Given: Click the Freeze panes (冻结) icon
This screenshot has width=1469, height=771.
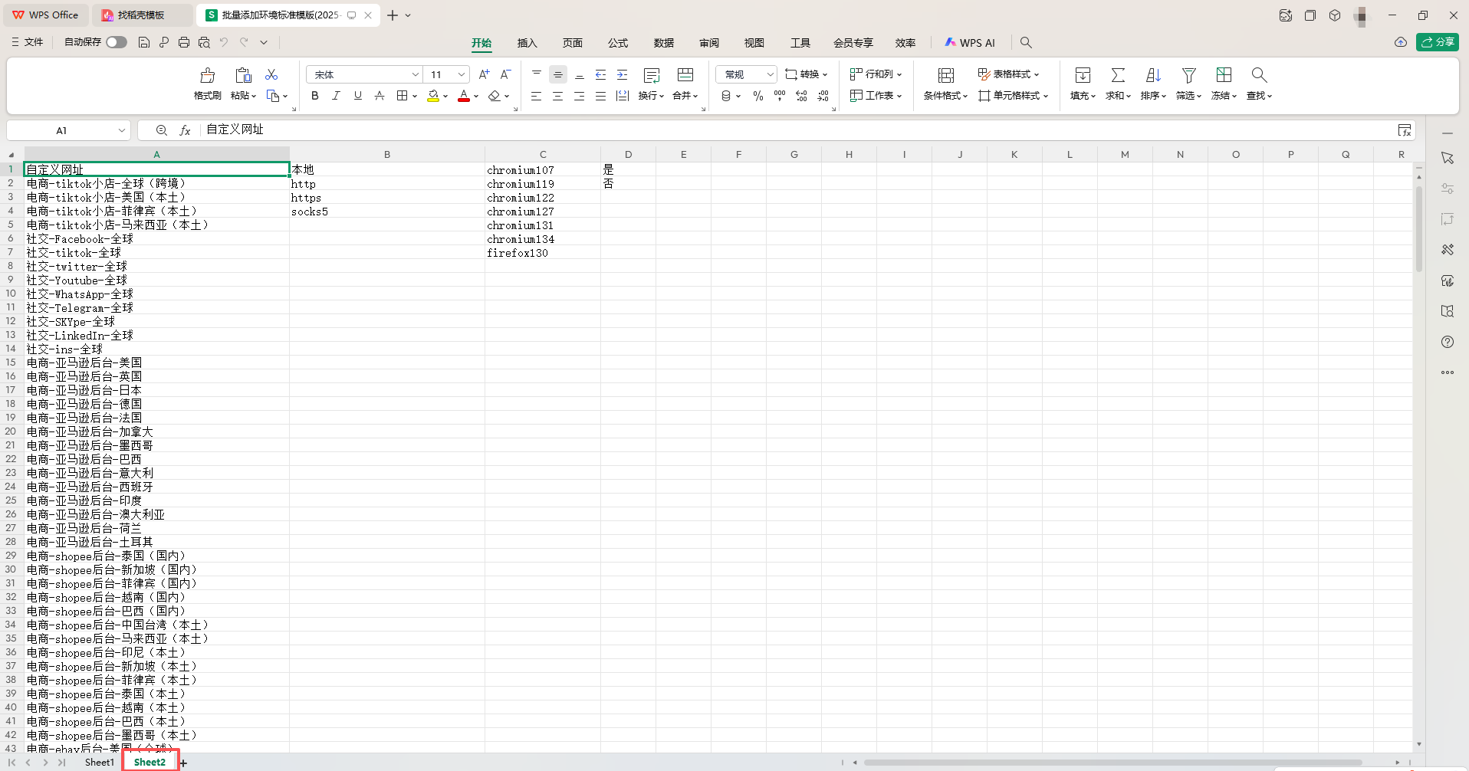Looking at the screenshot, I should click(1224, 75).
